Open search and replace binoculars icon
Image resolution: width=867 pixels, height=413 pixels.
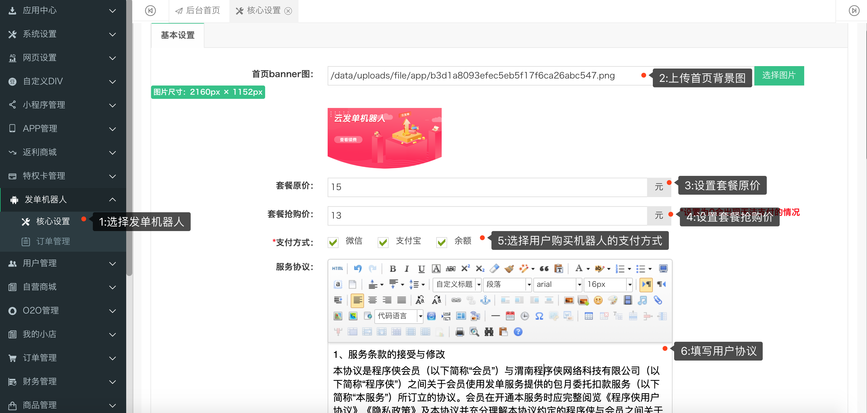click(x=489, y=332)
